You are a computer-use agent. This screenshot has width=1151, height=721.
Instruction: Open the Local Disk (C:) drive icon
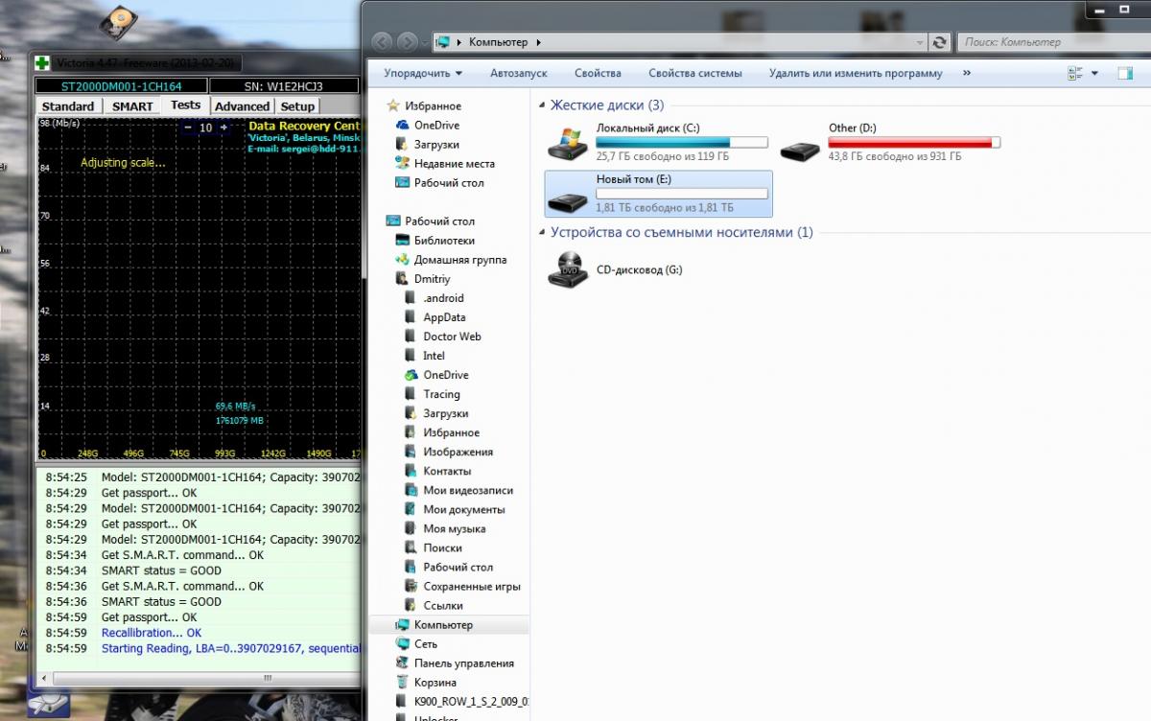pos(568,145)
